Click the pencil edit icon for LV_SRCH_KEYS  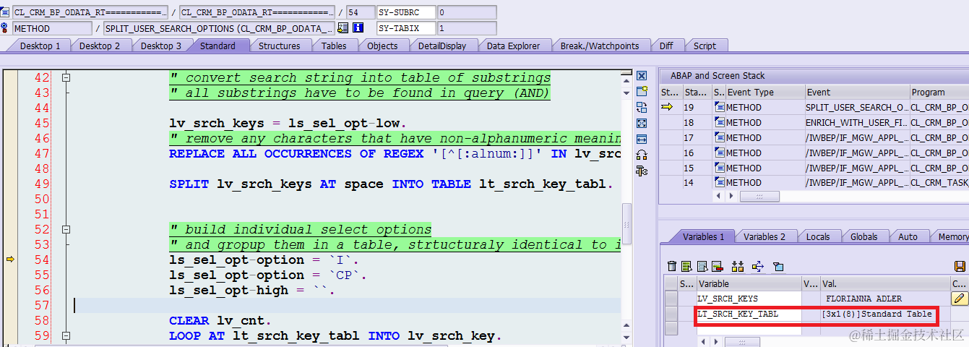click(960, 298)
